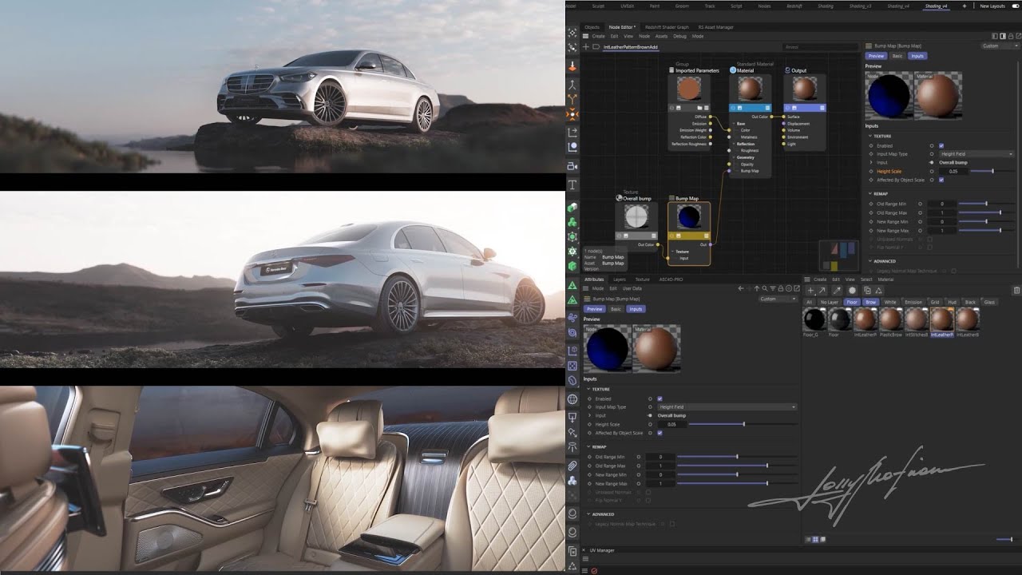Click the search magnifier in Attributes toolbar
Screen dimensions: 1022x575
pos(764,288)
